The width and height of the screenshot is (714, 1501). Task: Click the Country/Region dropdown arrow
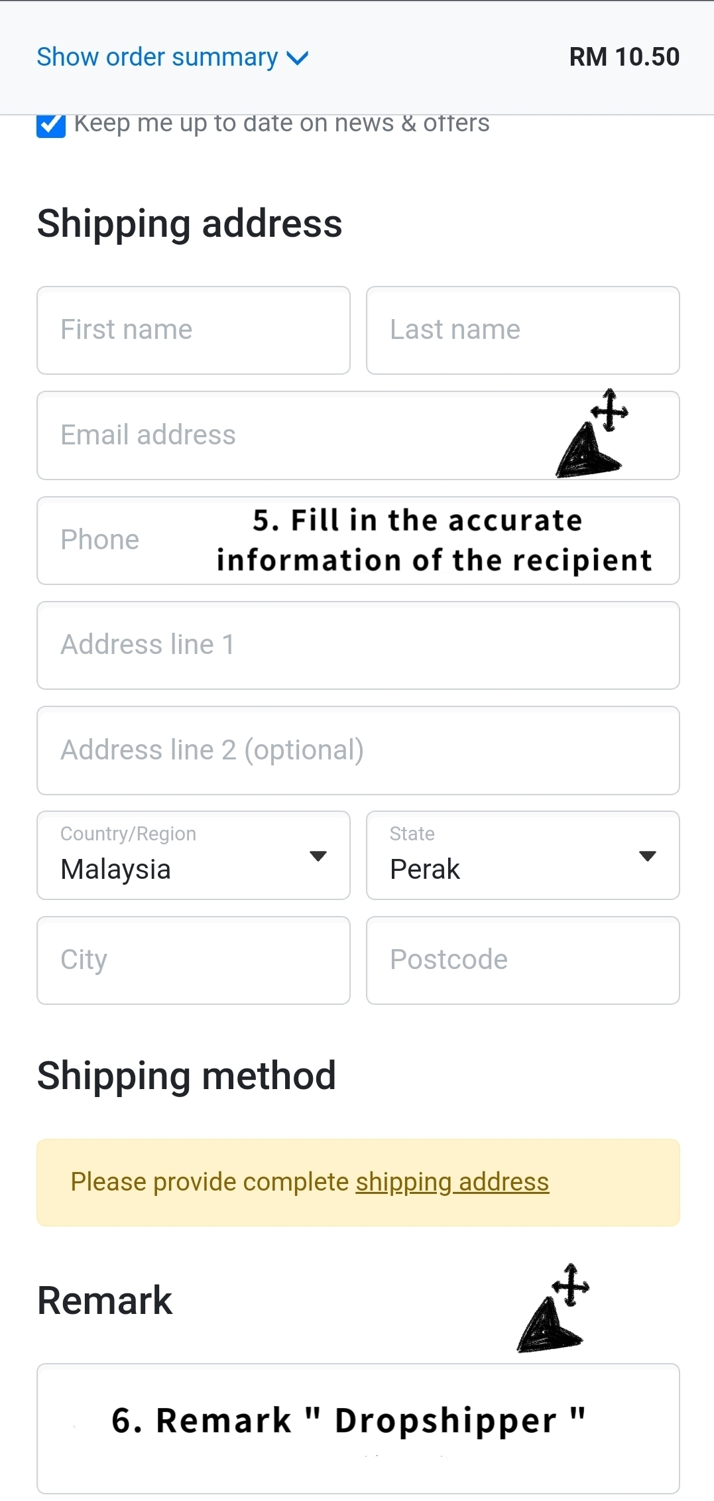pos(318,856)
